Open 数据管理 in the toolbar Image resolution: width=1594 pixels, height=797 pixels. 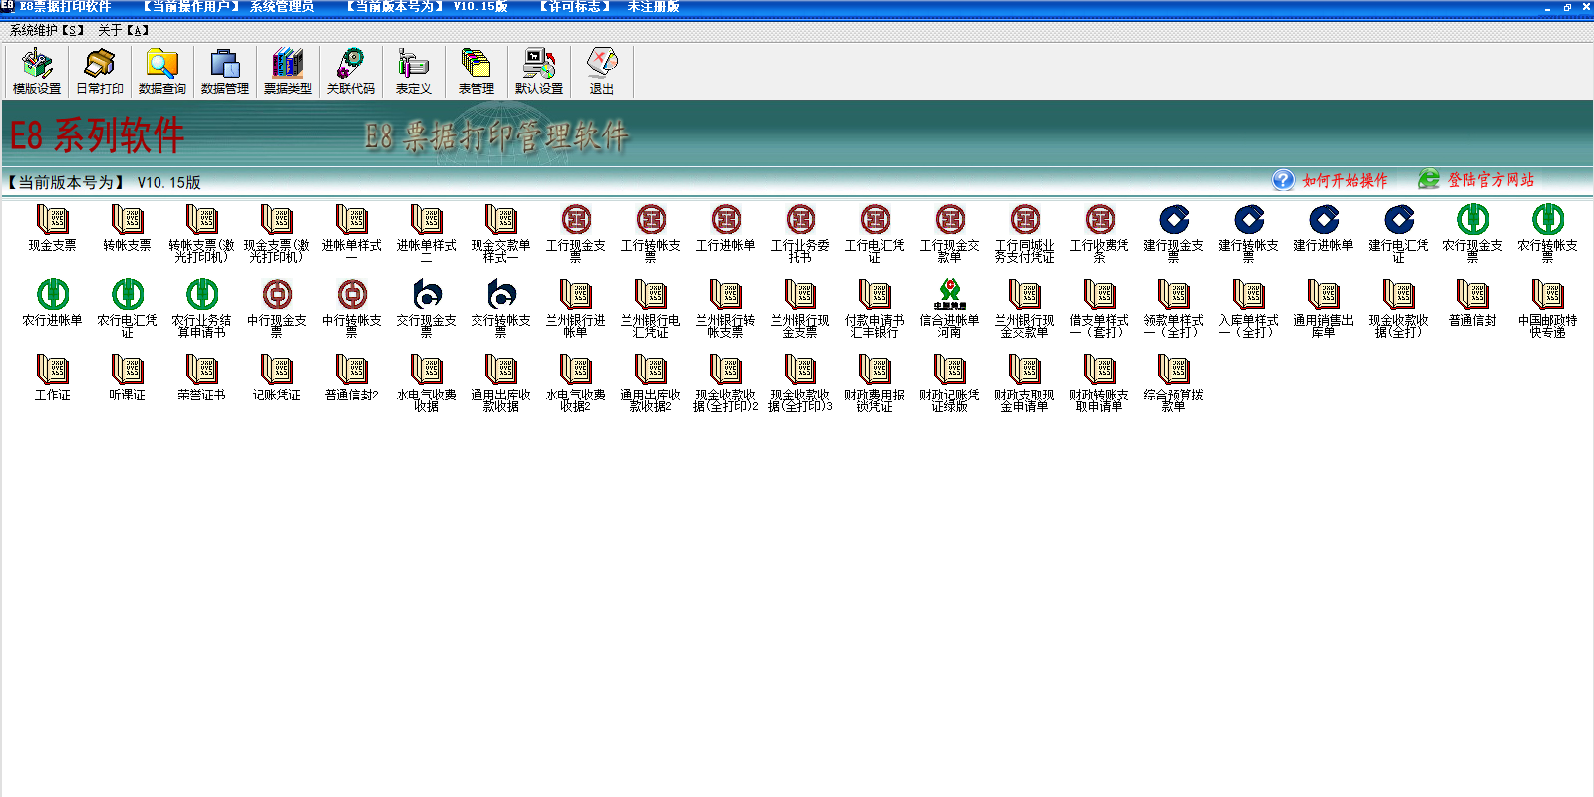point(225,71)
